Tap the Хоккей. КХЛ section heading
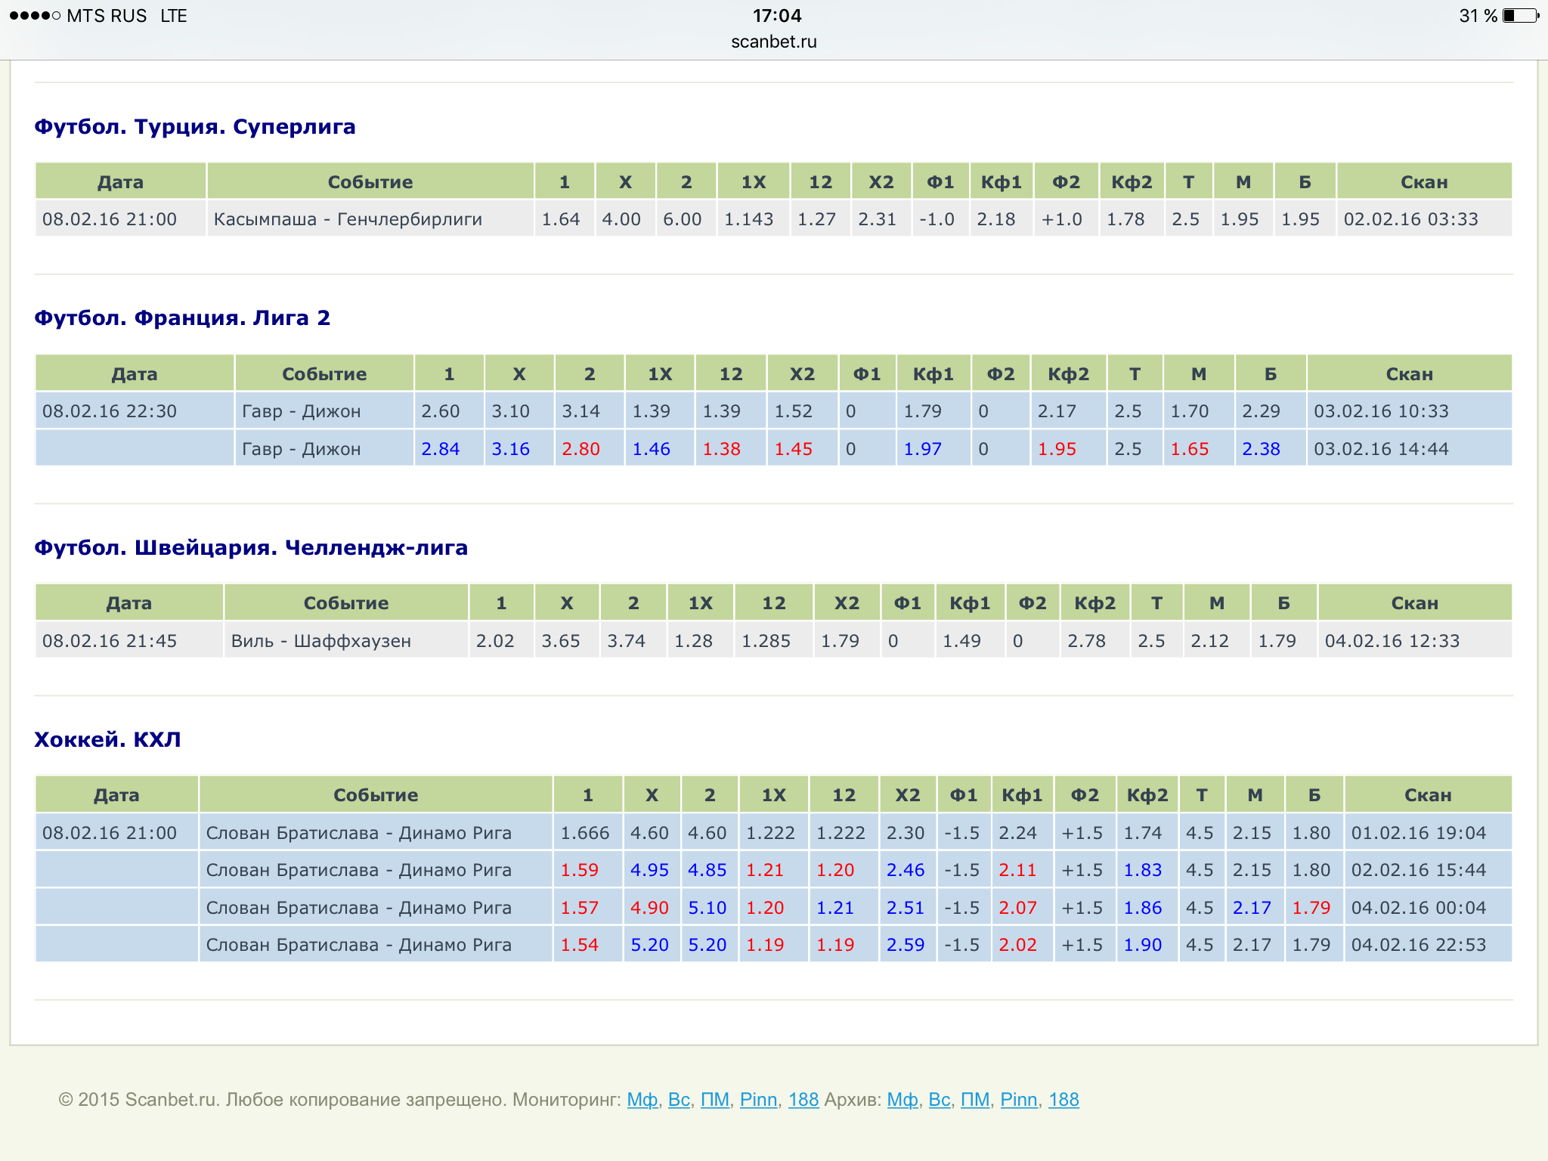 107,739
